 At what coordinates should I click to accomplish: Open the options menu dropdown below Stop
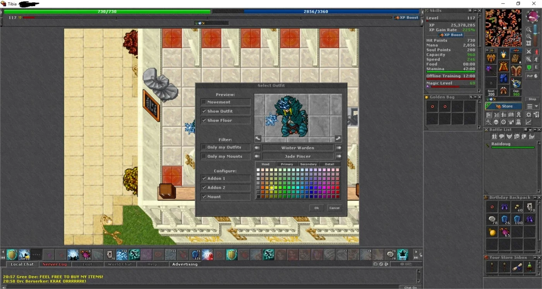532,106
